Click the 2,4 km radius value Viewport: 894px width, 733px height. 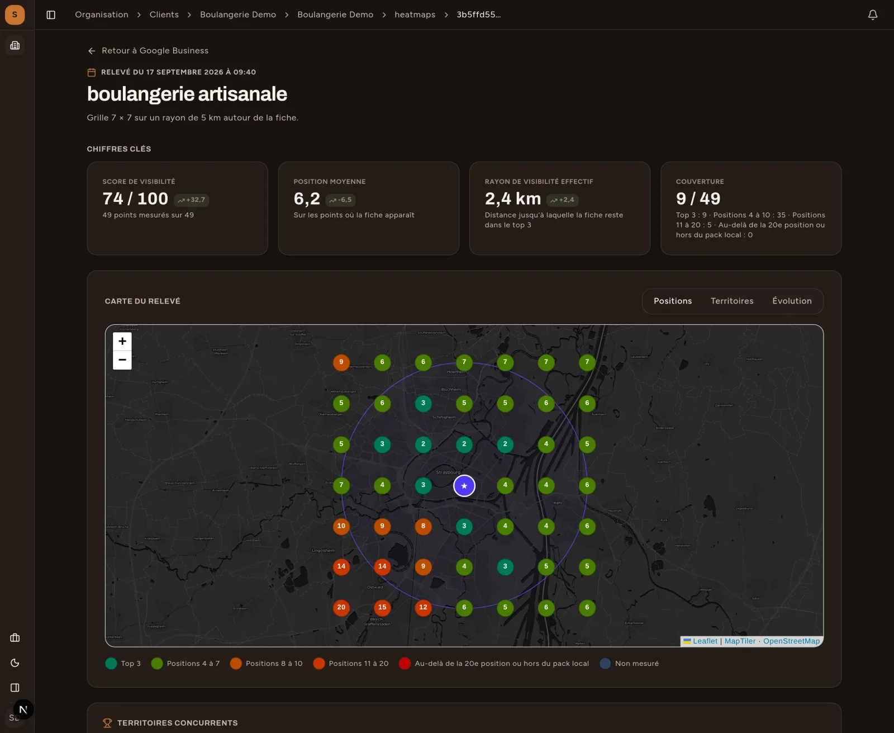coord(513,198)
